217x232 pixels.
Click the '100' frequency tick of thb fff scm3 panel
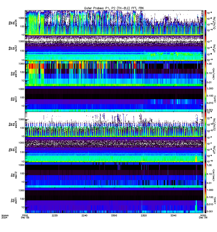click(22, 51)
